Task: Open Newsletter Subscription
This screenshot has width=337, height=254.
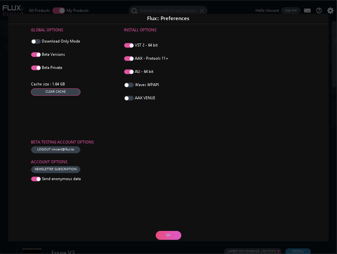Action: (56, 170)
